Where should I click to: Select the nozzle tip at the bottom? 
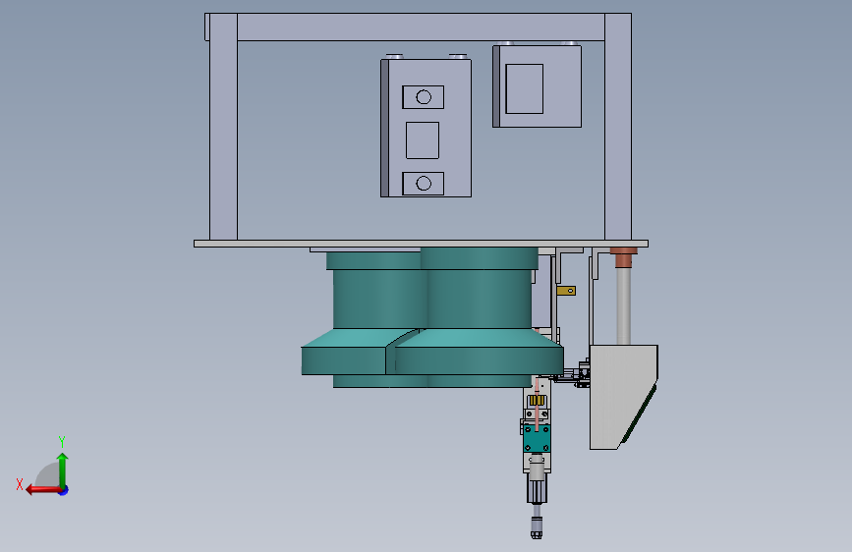pyautogui.click(x=537, y=527)
